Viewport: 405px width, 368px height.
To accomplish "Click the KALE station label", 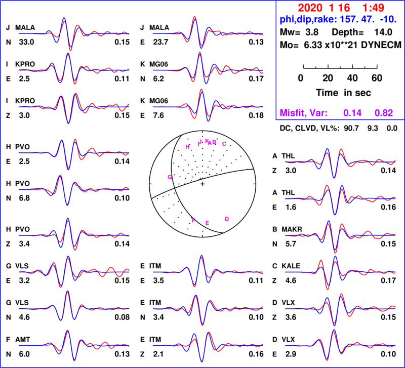I will click(291, 266).
